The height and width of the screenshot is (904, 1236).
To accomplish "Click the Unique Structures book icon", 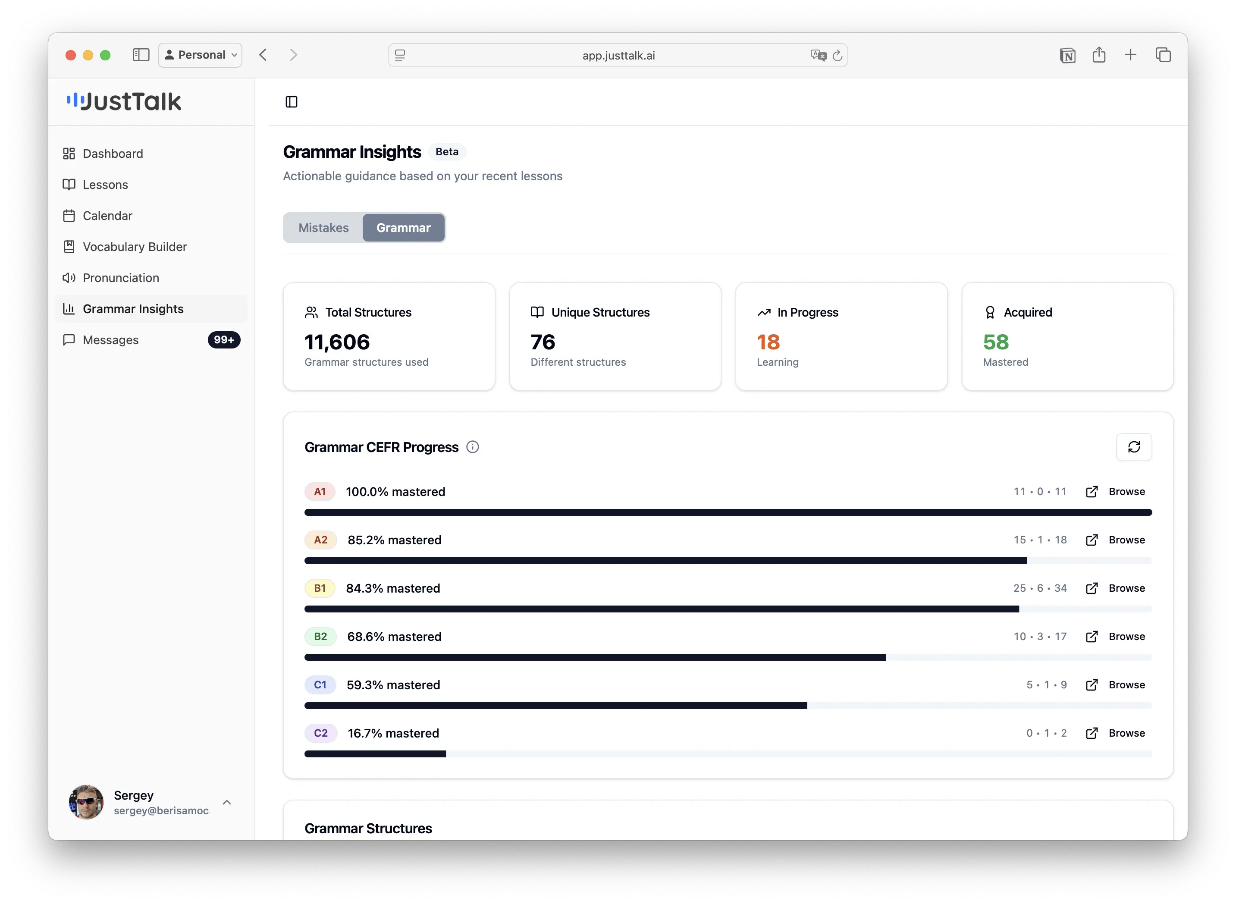I will (537, 312).
